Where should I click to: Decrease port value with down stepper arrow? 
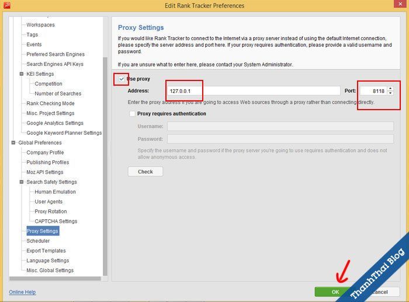pos(390,93)
